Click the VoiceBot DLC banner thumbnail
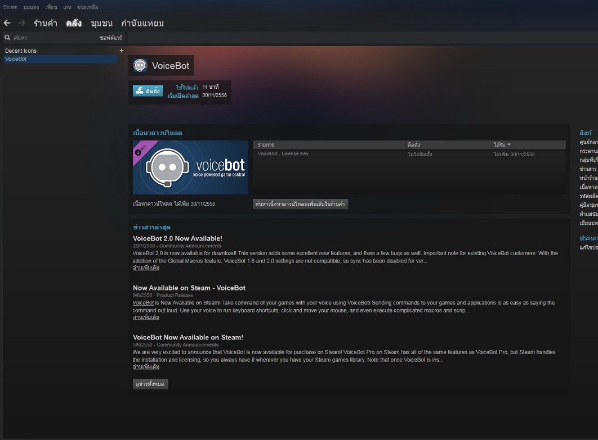The width and height of the screenshot is (598, 440). click(190, 167)
